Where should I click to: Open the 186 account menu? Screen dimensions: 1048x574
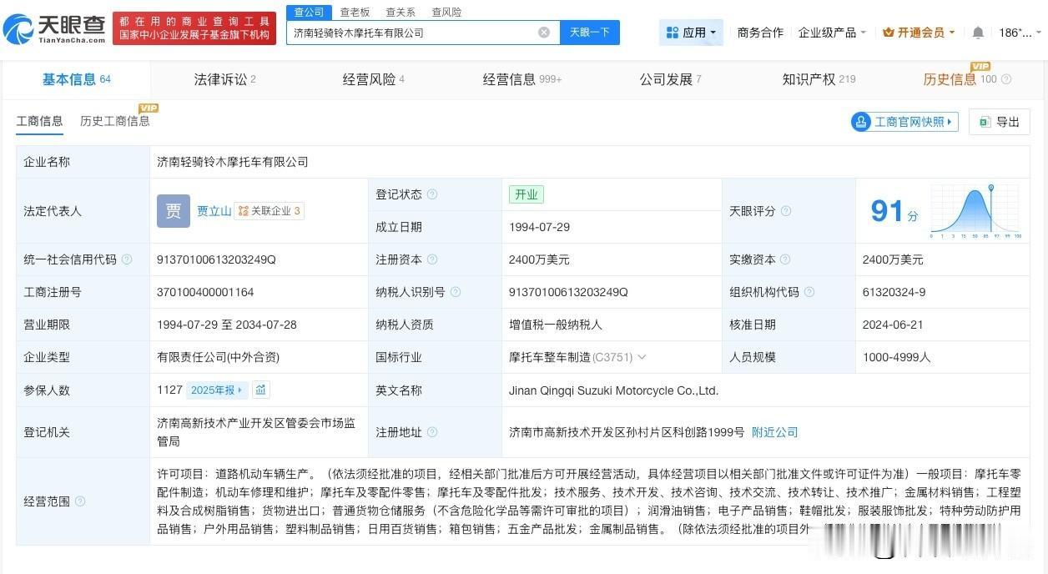coord(1020,33)
